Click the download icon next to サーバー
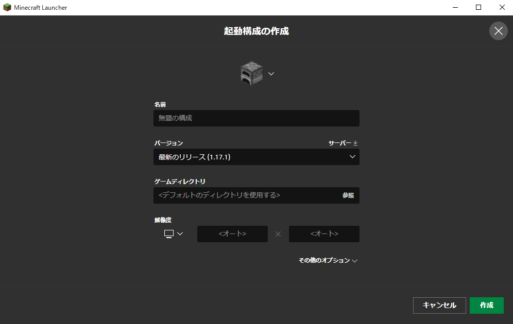 tap(356, 142)
